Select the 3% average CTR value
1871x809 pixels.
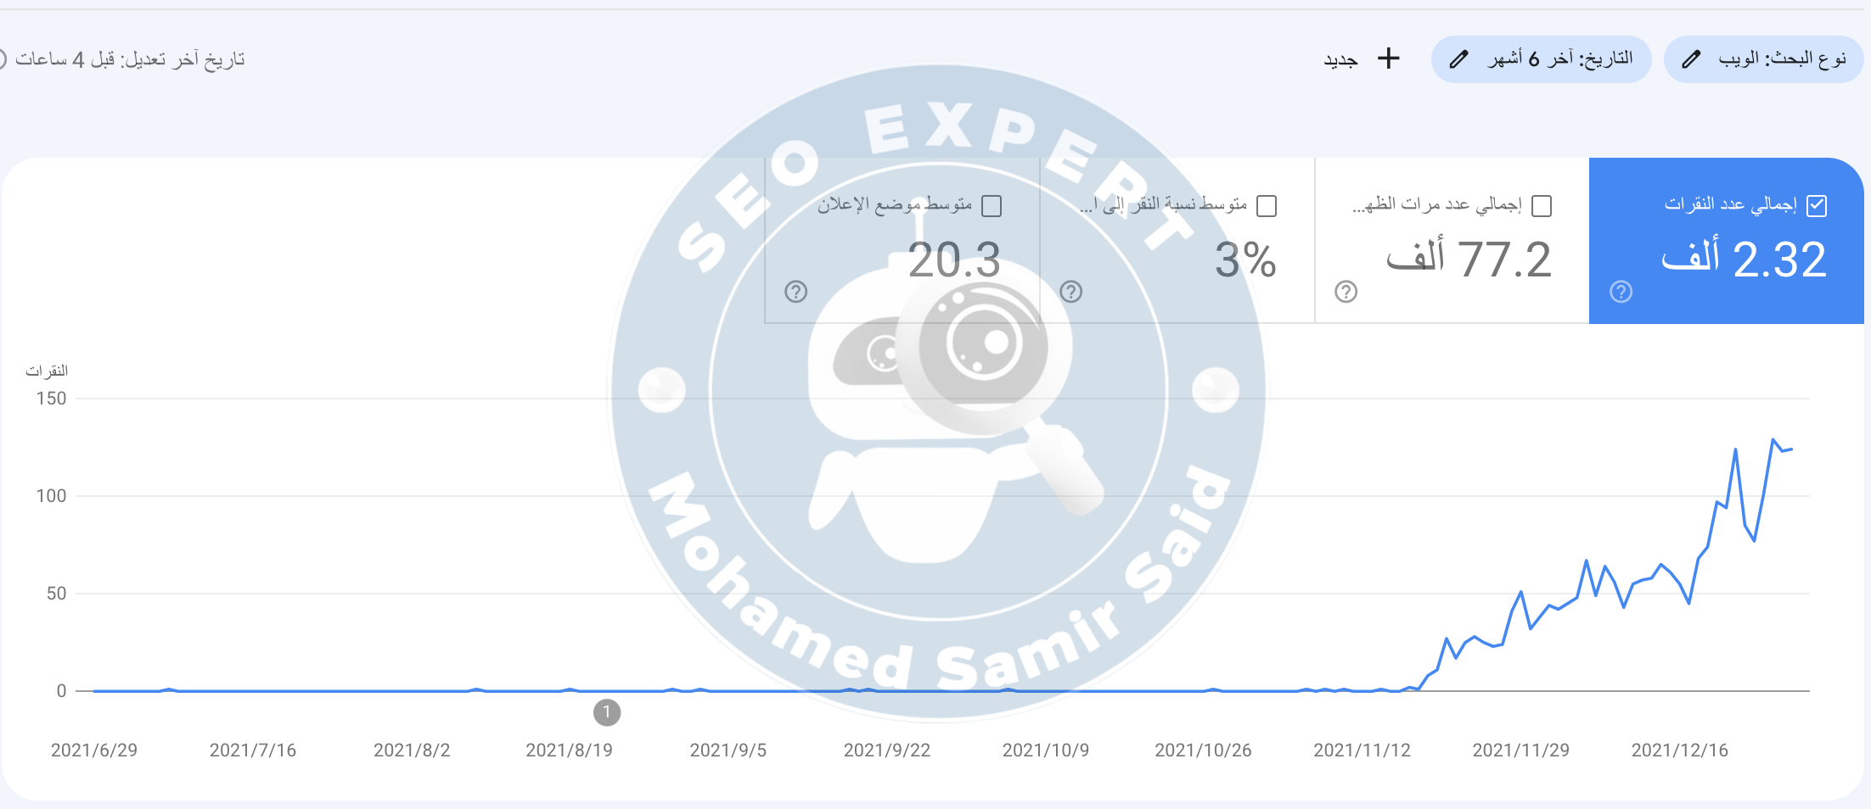1245,259
